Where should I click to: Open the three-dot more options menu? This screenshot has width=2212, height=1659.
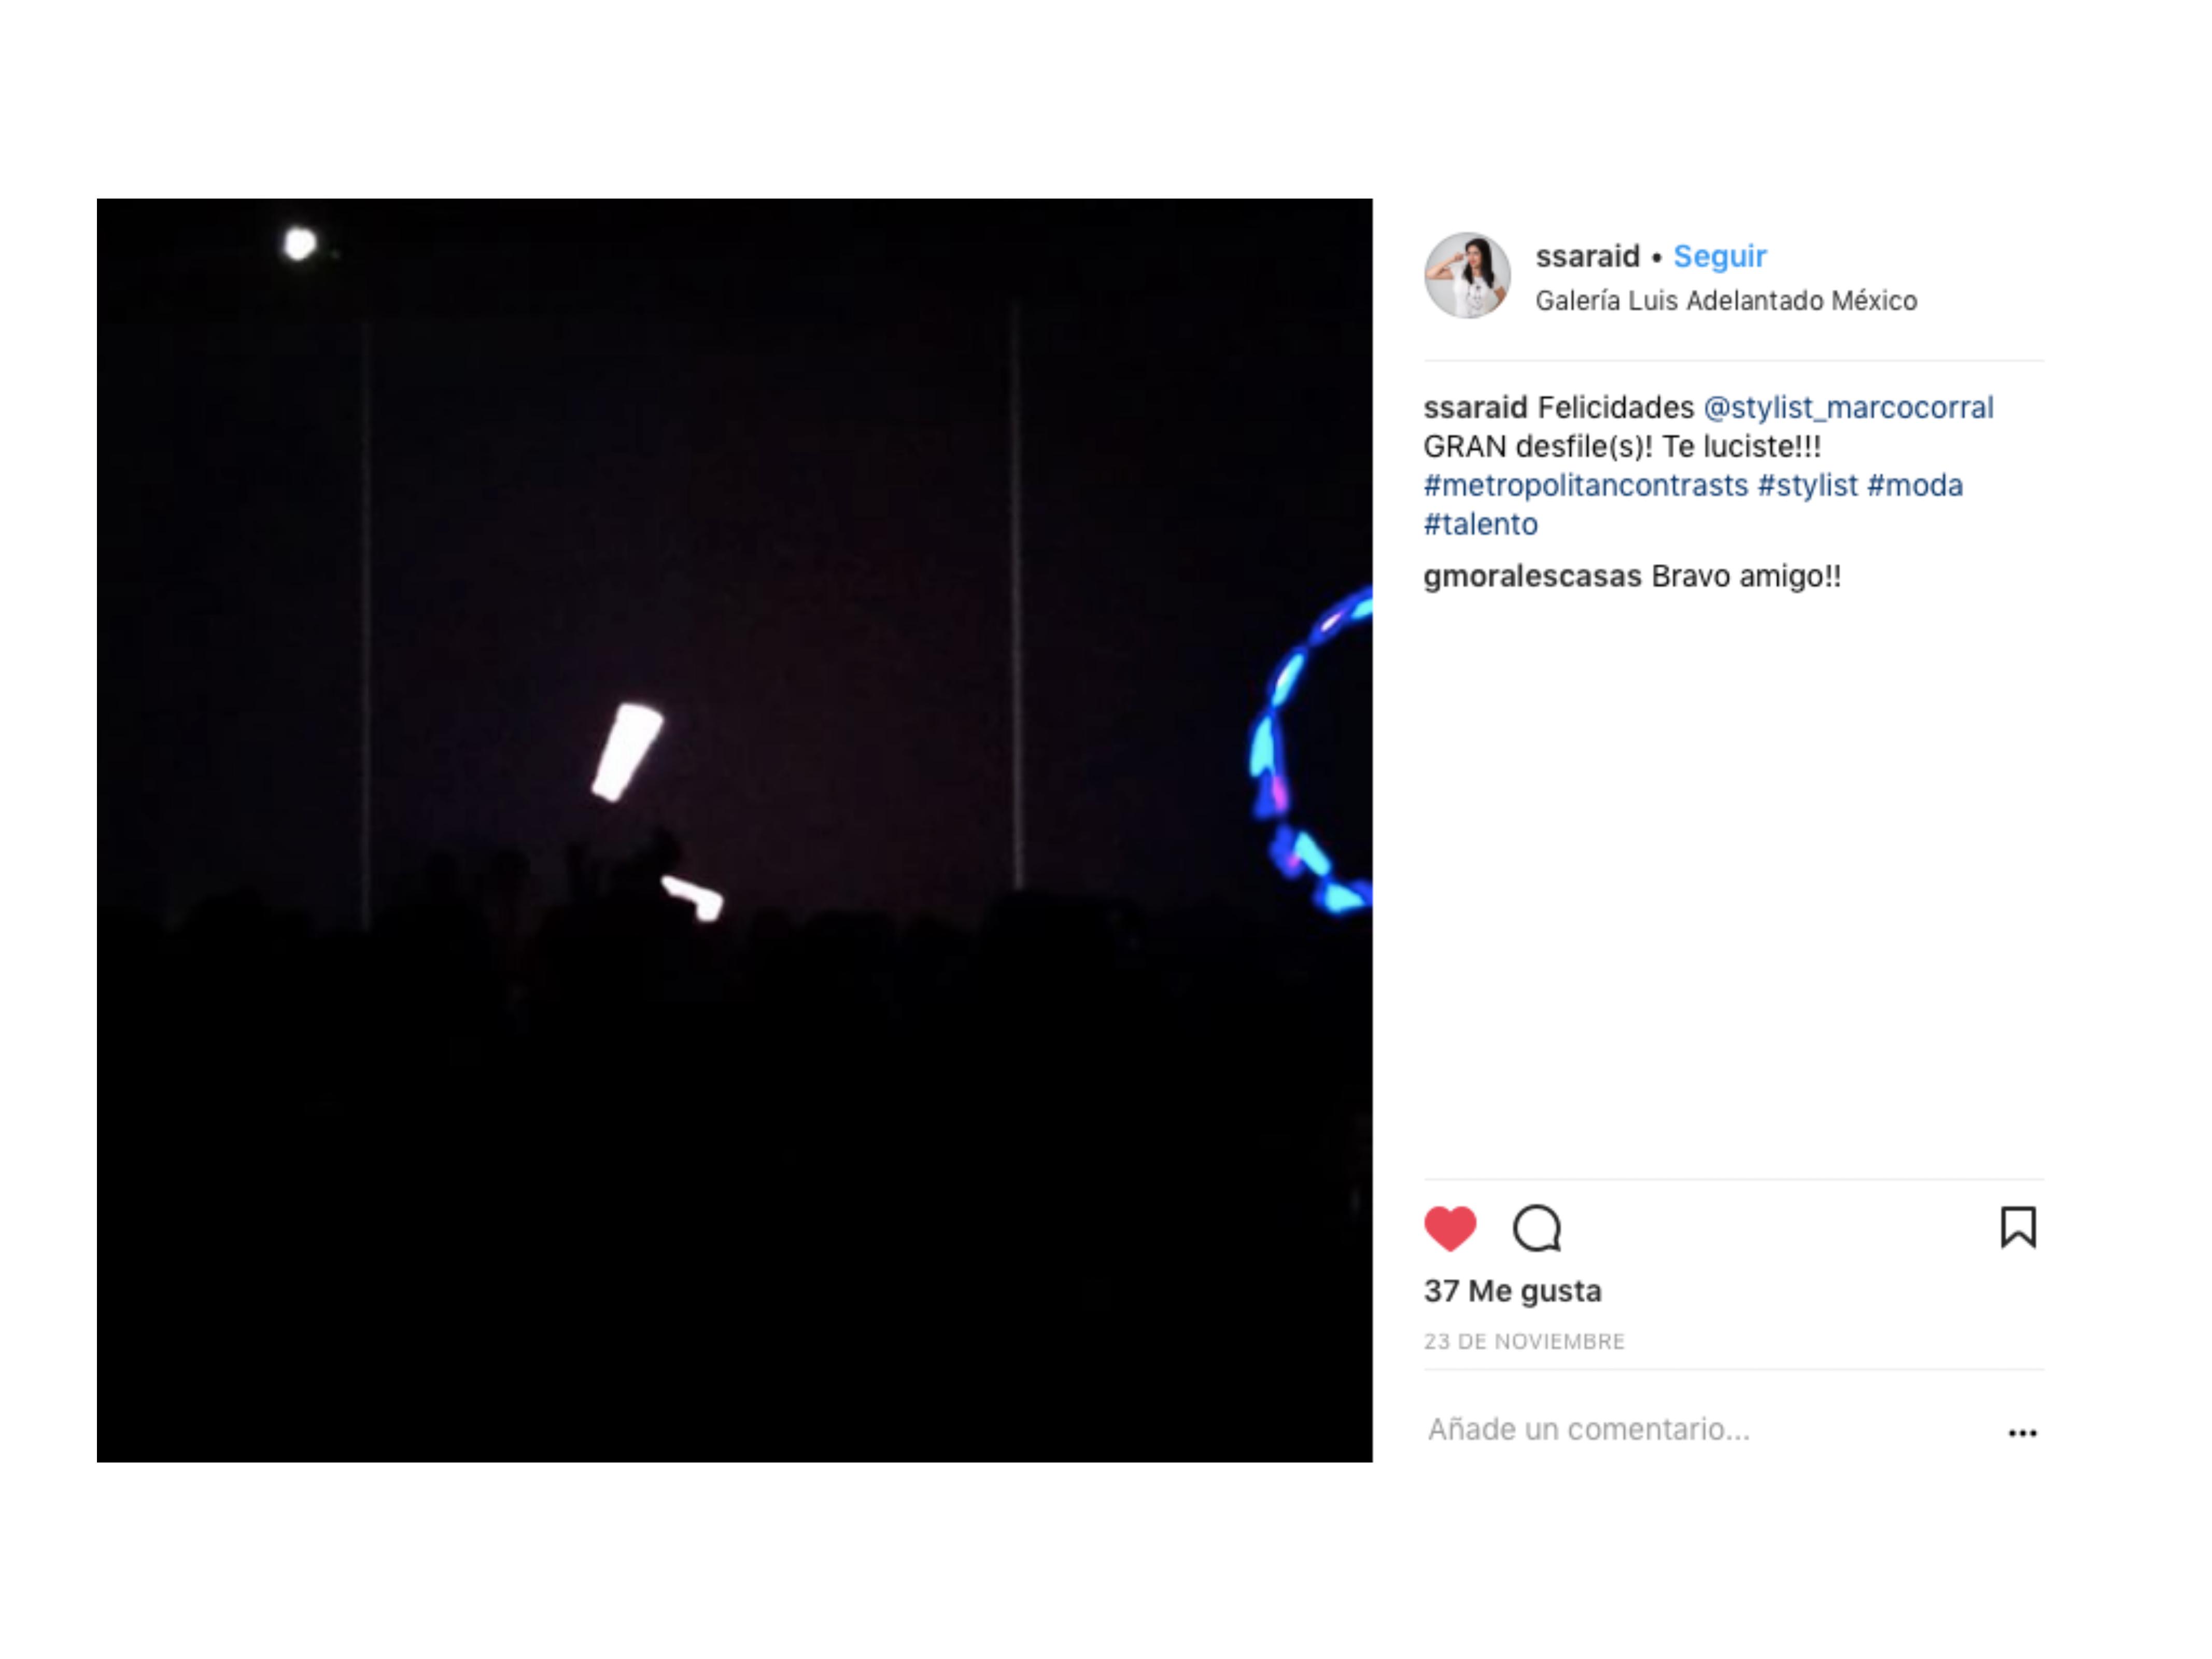click(2022, 1433)
